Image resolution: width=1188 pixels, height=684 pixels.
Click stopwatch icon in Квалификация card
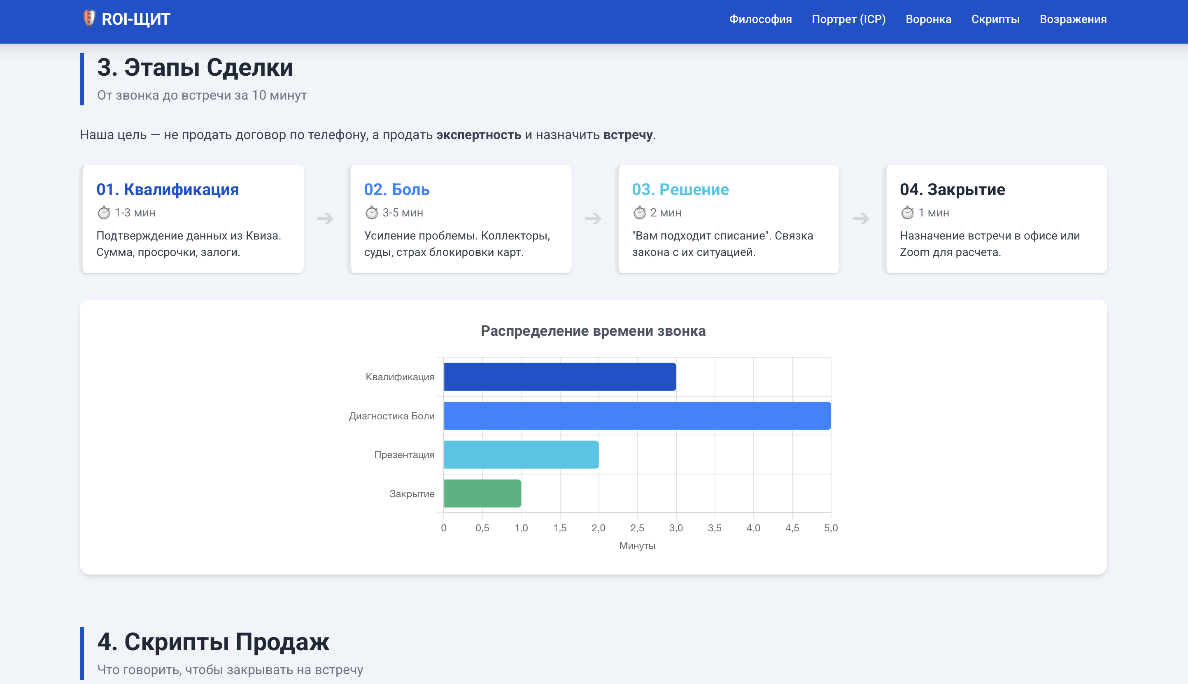pos(104,213)
